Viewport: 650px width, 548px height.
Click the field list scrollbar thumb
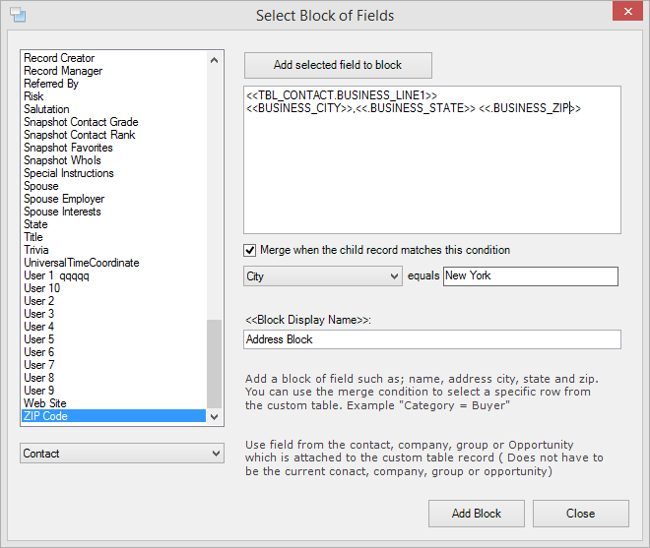(x=214, y=364)
